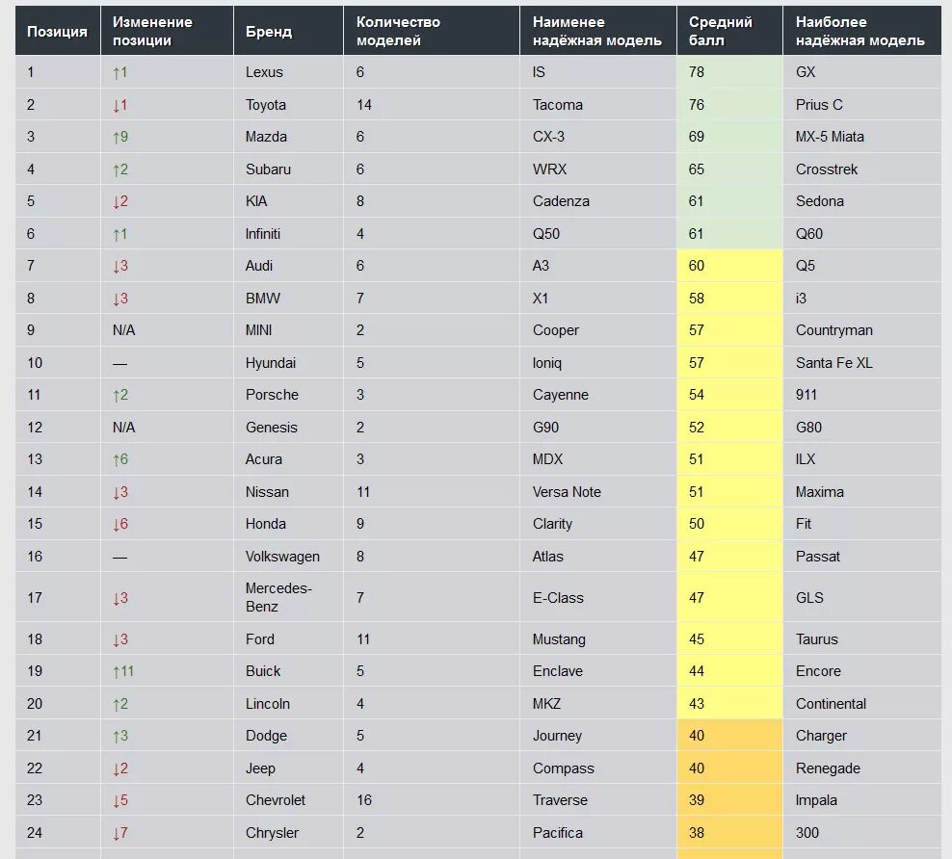
Task: Click the Позиция column header
Action: (58, 31)
